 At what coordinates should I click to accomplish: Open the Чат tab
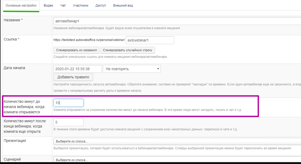coord(63,6)
